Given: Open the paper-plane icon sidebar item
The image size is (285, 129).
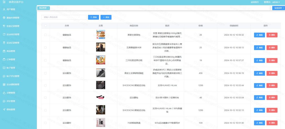Looking at the screenshot, I should pos(4,109).
